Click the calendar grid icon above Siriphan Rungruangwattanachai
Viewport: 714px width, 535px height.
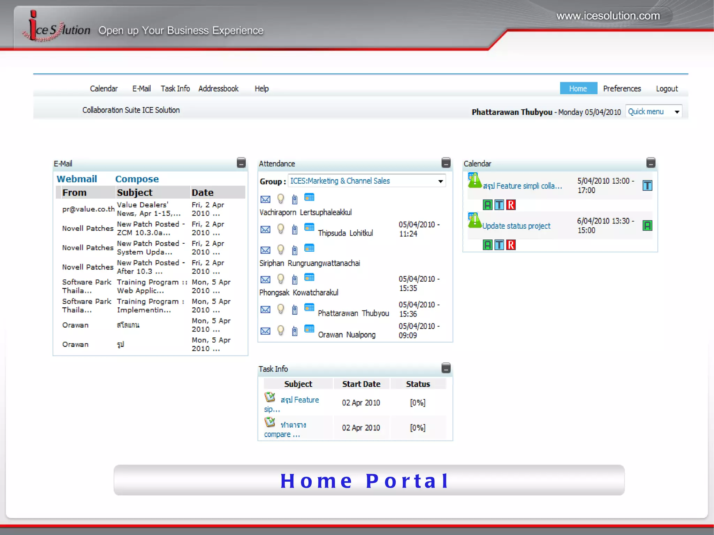click(309, 248)
